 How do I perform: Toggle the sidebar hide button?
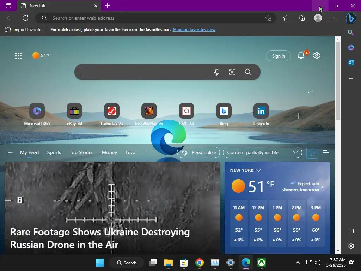coord(351,231)
